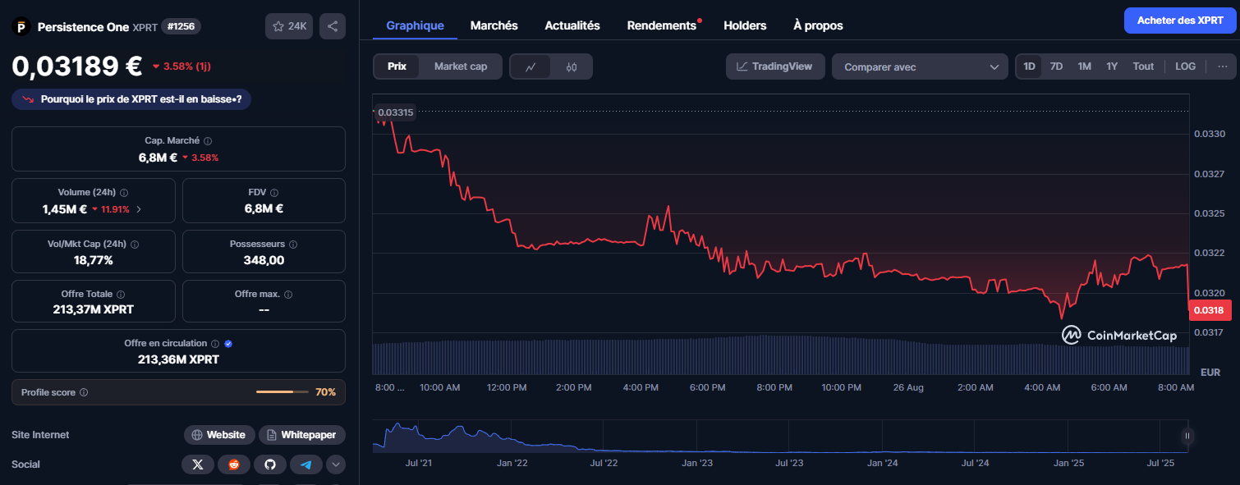Click the info icon beside Offre en circulation
Viewport: 1240px width, 485px height.
(x=215, y=344)
